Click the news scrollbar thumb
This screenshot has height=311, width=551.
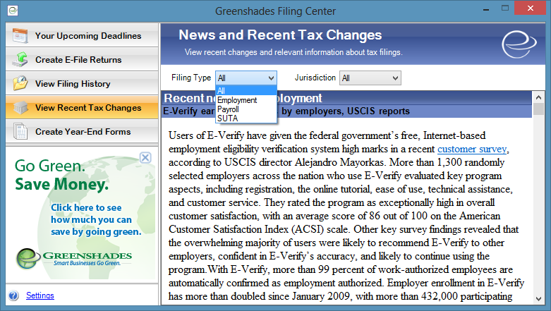click(x=538, y=108)
